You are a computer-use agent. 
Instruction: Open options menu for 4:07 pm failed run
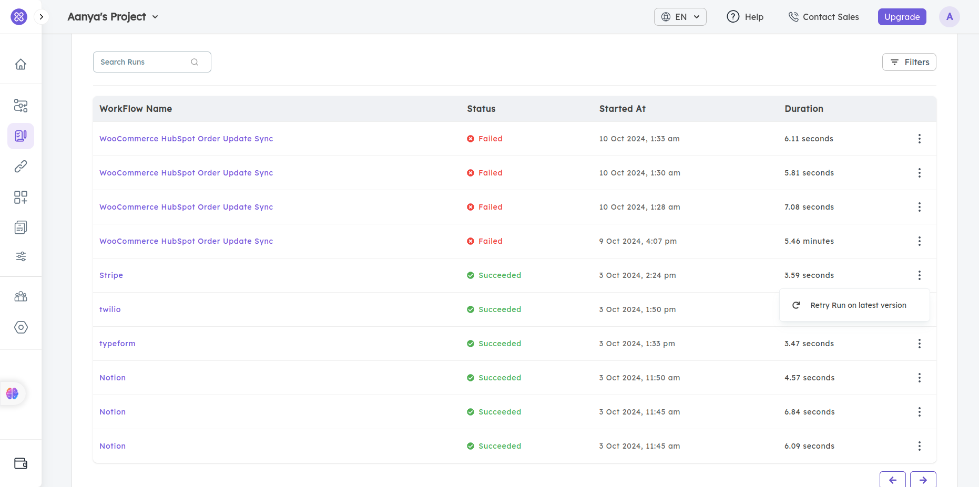point(919,241)
